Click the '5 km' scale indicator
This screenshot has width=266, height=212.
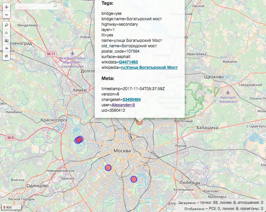click(11, 207)
